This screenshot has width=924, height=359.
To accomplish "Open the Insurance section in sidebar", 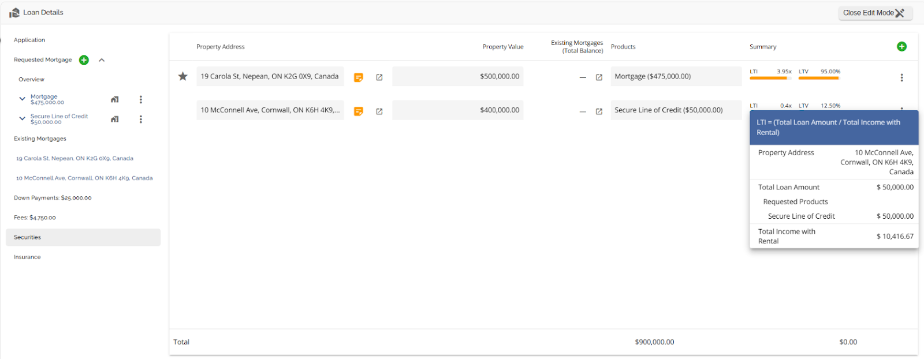I will 27,257.
